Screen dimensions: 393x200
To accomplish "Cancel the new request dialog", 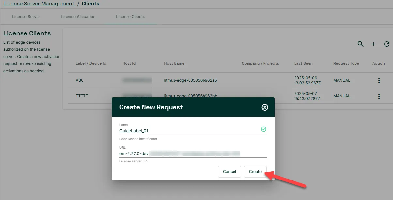I will [230, 172].
